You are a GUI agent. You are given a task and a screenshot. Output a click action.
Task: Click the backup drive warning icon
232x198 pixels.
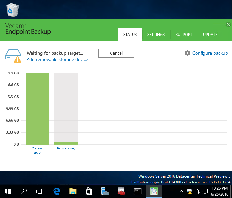(13, 56)
